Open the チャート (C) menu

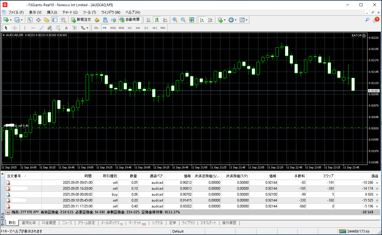pyautogui.click(x=70, y=12)
